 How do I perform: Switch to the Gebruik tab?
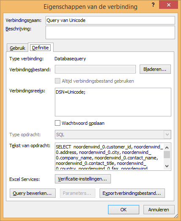point(17,48)
